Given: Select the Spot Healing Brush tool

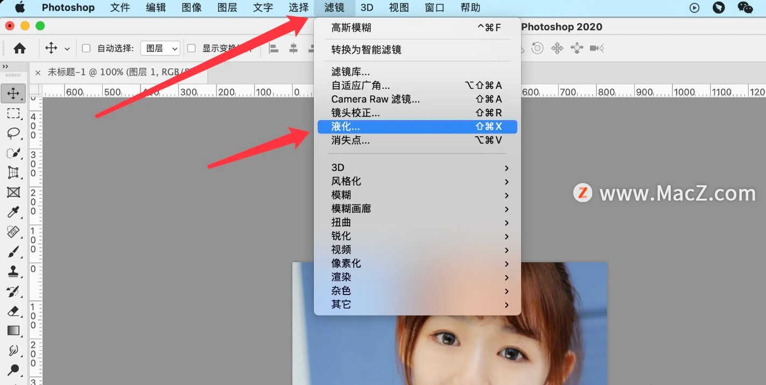Looking at the screenshot, I should tap(13, 232).
